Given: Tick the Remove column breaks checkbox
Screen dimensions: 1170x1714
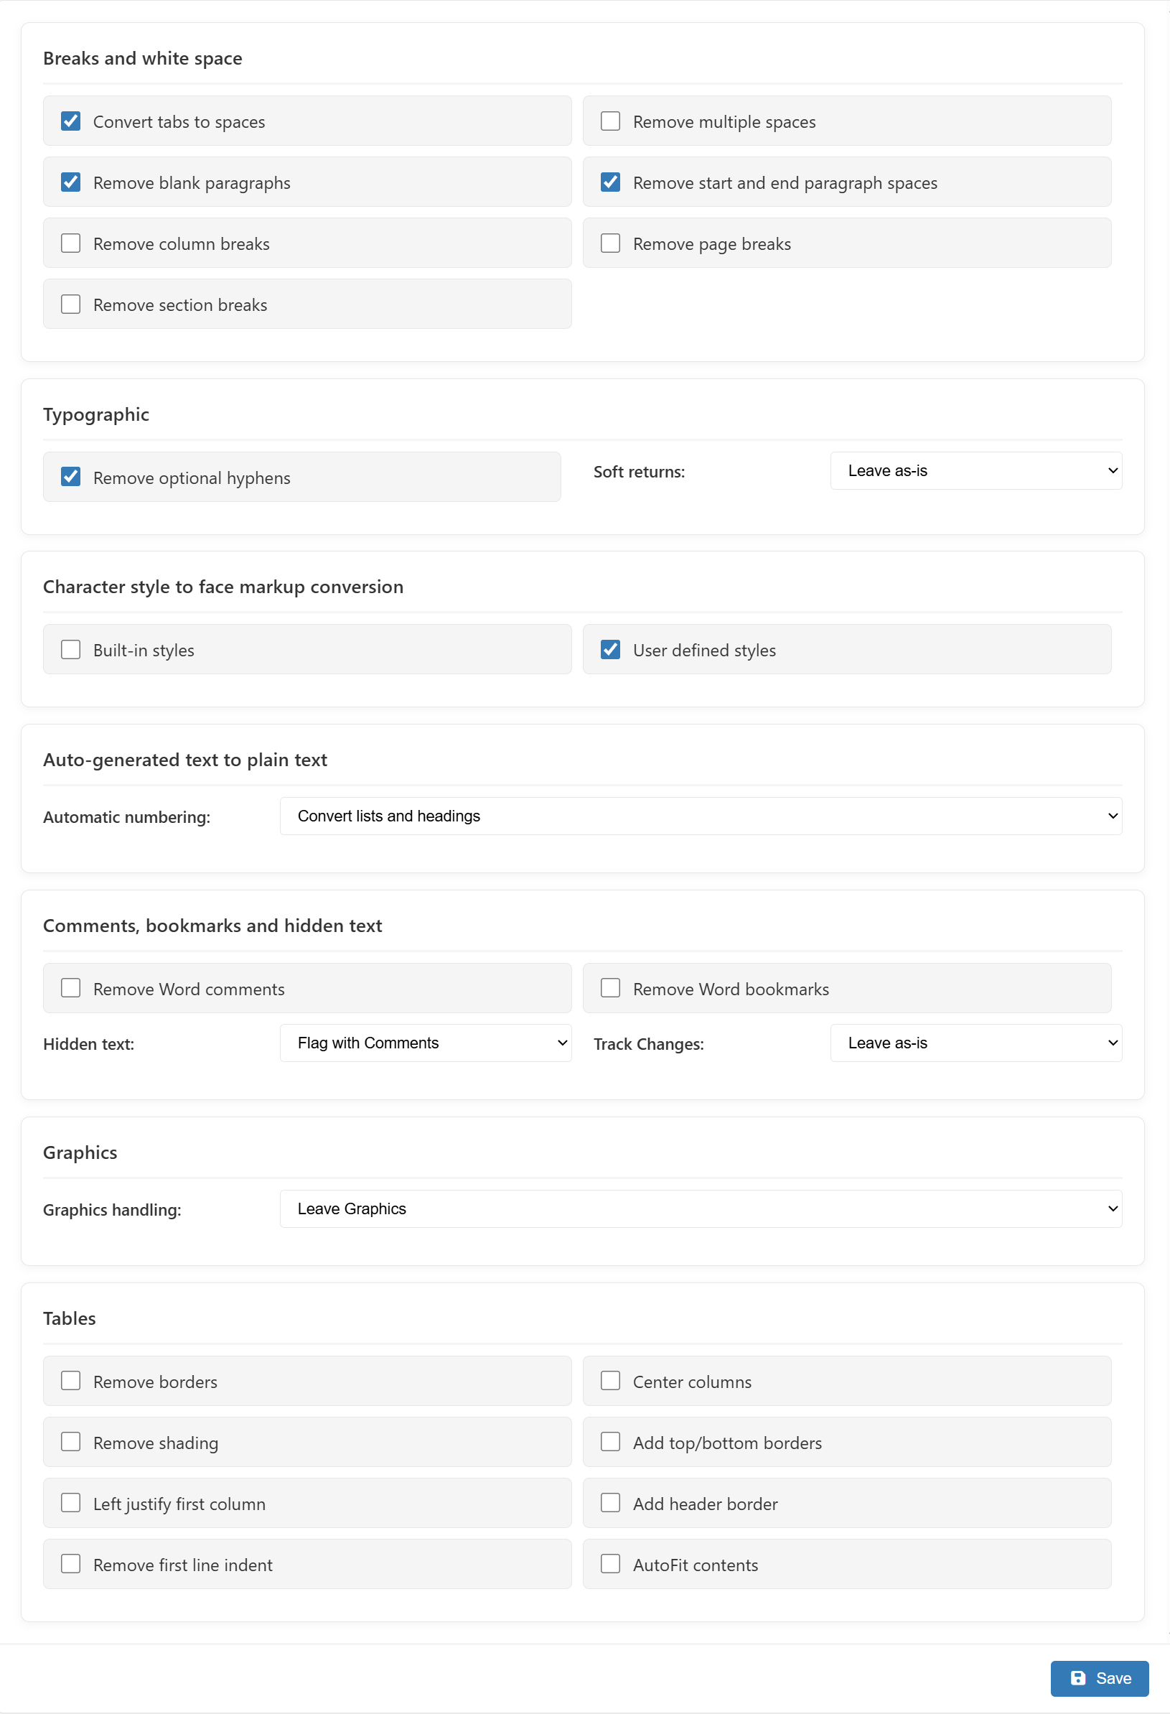Looking at the screenshot, I should [x=71, y=243].
